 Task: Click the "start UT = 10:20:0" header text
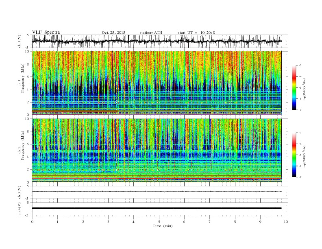[196, 33]
